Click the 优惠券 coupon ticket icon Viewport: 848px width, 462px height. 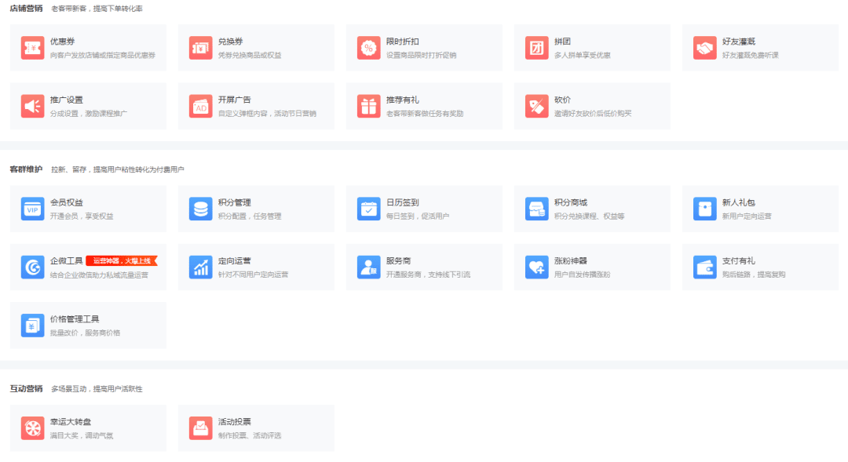(x=32, y=48)
